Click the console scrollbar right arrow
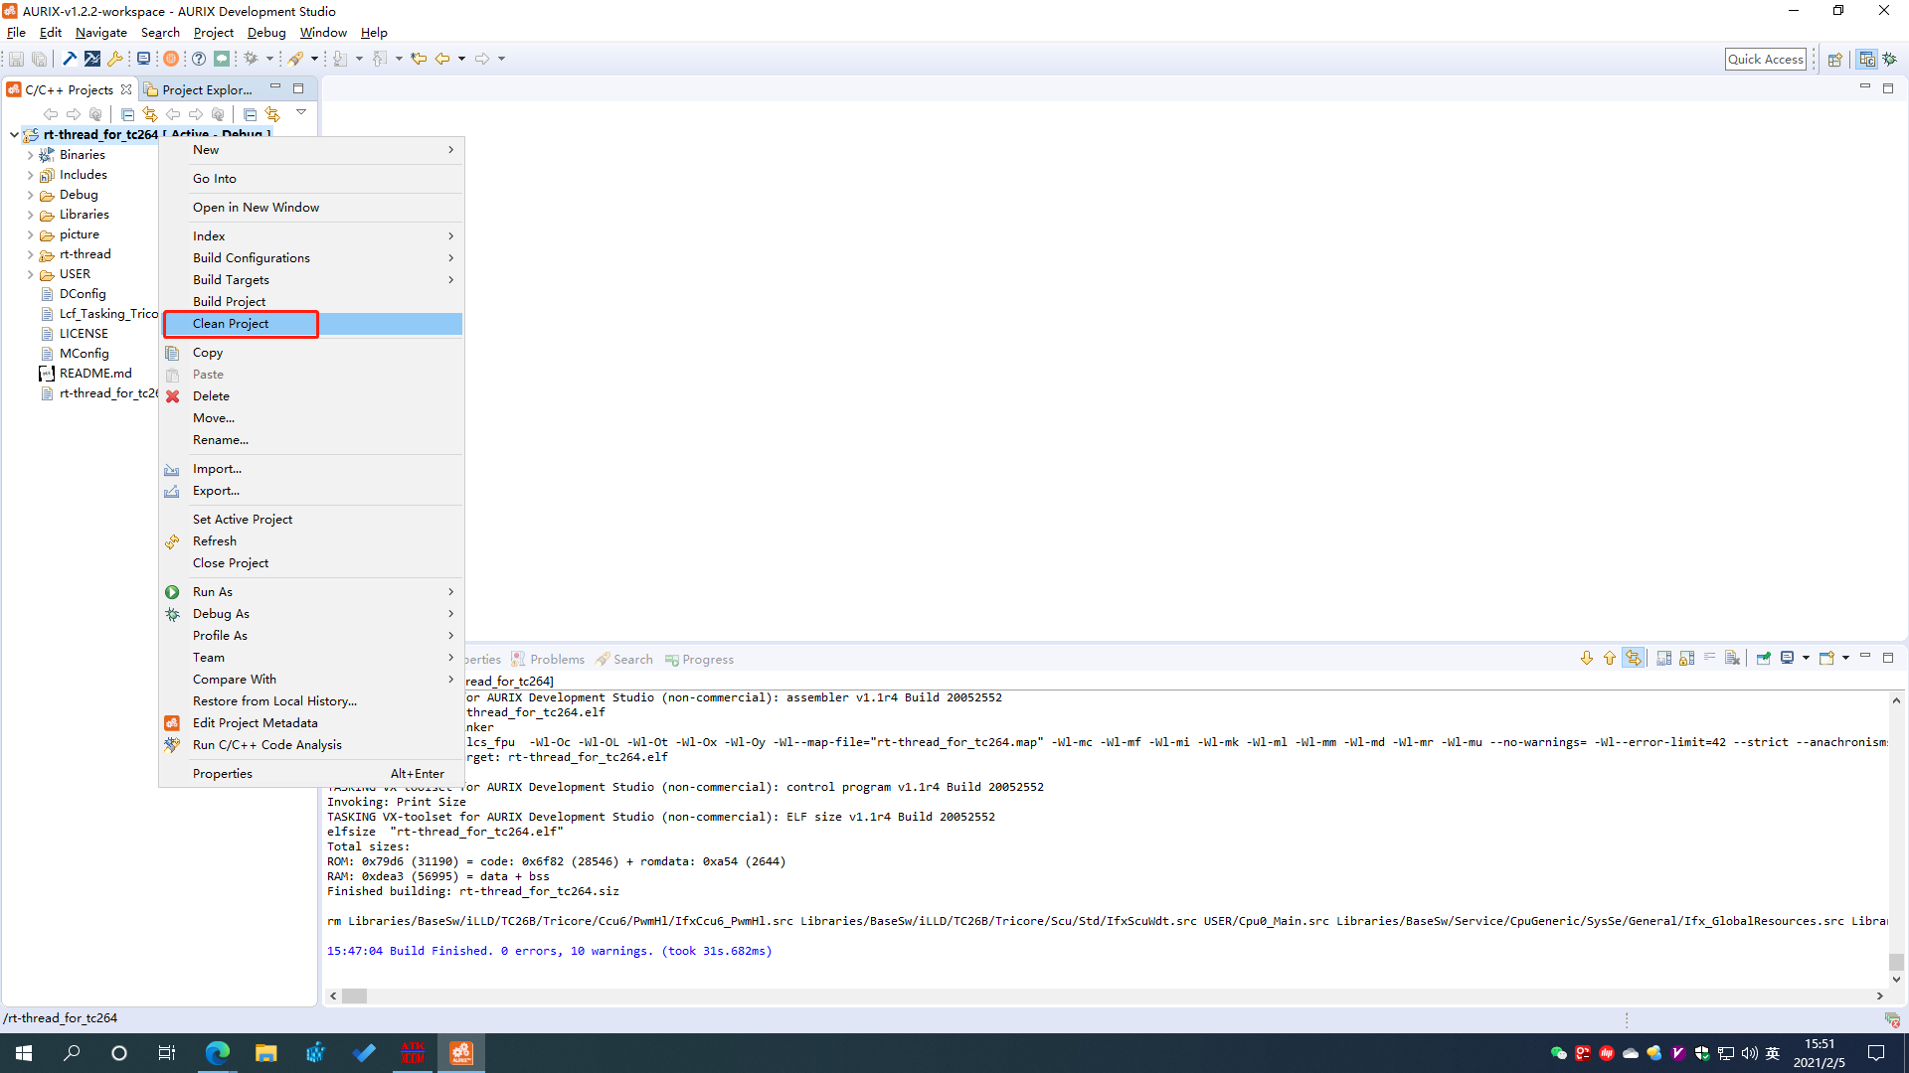1909x1073 pixels. (x=1879, y=996)
